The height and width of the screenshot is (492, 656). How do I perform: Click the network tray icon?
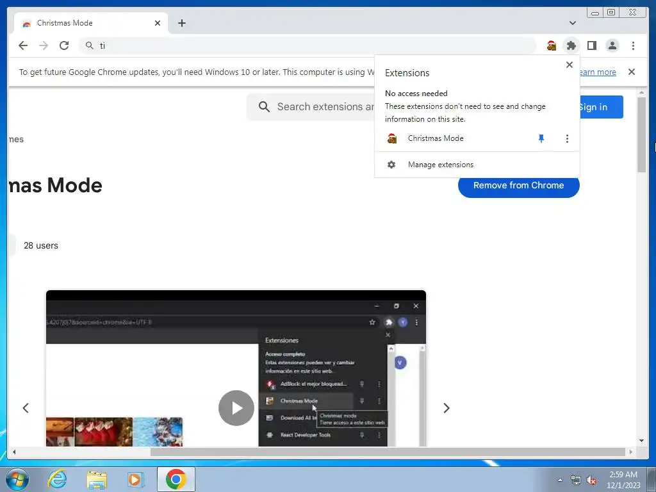576,480
